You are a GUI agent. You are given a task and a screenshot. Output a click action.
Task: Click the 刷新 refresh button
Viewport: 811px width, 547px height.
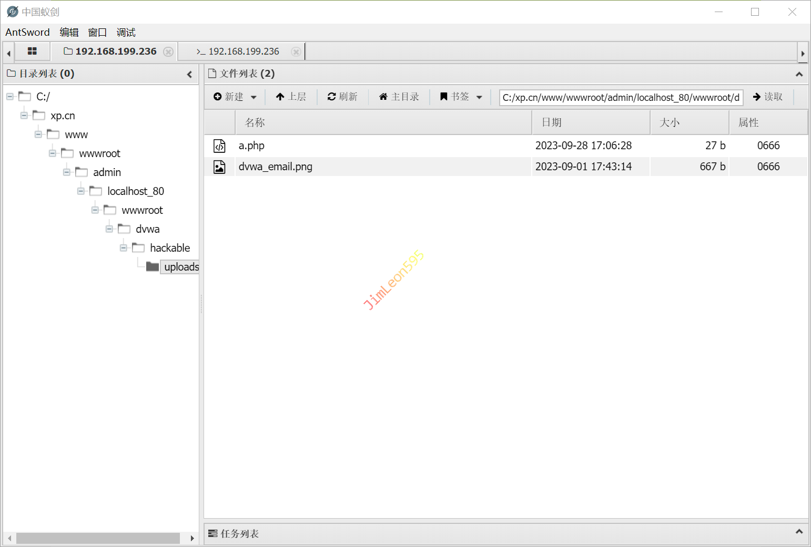point(342,97)
